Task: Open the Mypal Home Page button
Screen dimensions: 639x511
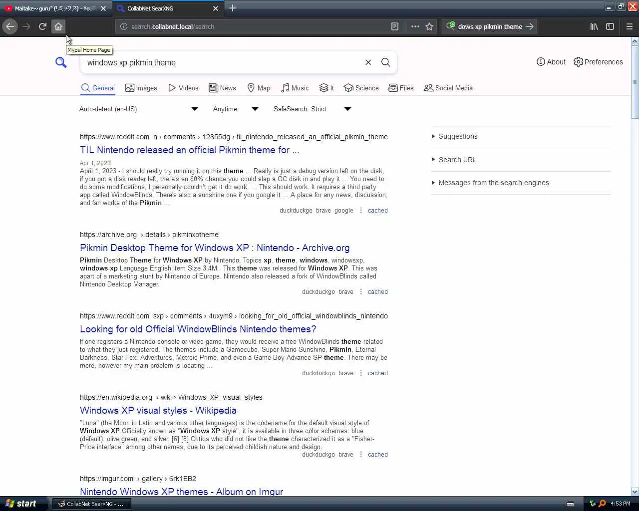Action: [x=58, y=26]
